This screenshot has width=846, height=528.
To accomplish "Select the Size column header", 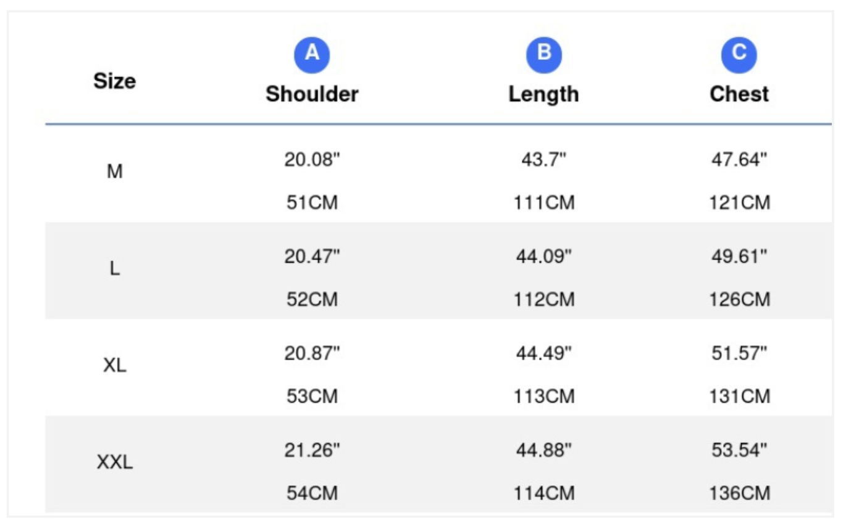I will [x=115, y=81].
